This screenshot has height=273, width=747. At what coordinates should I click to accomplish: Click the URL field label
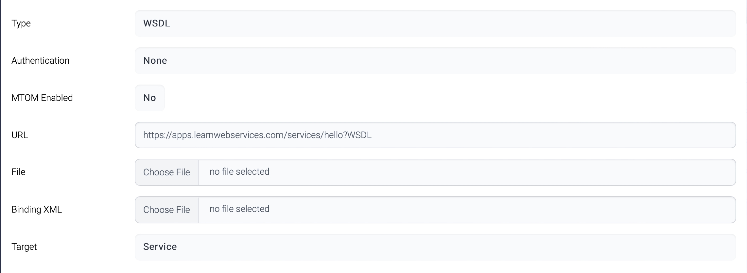(x=20, y=135)
